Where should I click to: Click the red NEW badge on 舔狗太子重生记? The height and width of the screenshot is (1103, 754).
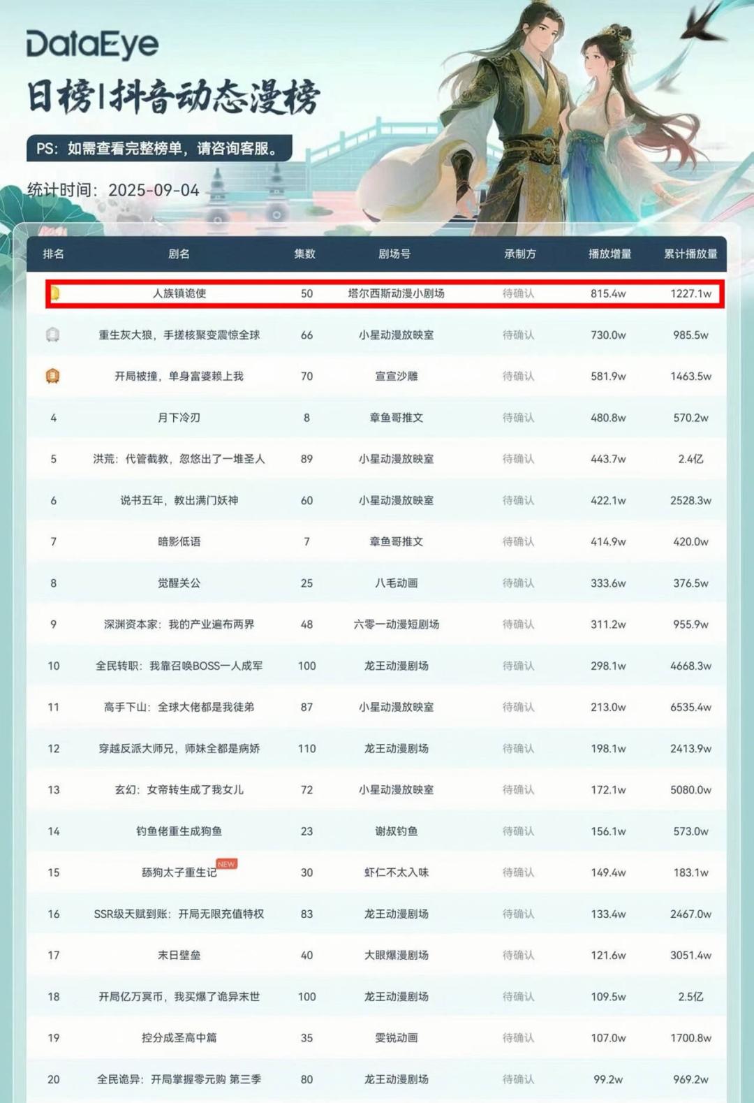227,864
